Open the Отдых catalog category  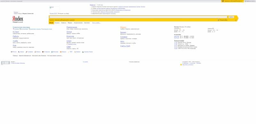tap(69, 32)
